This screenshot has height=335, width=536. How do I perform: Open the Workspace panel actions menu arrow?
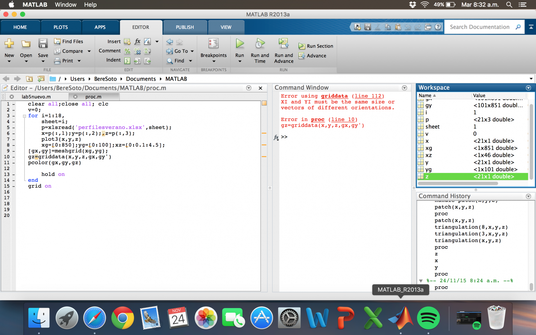[x=528, y=88]
